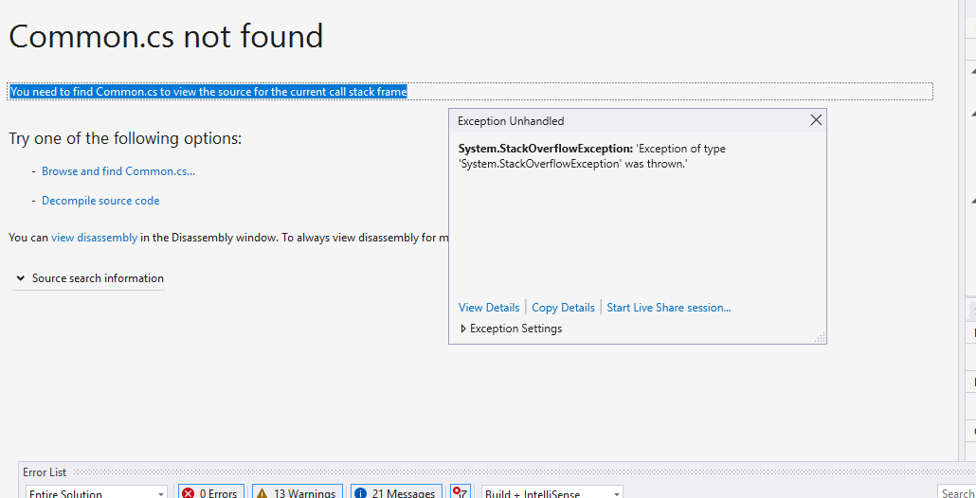Screen dimensions: 976x498
Task: Click the Error List filter icon
Action: click(x=461, y=493)
